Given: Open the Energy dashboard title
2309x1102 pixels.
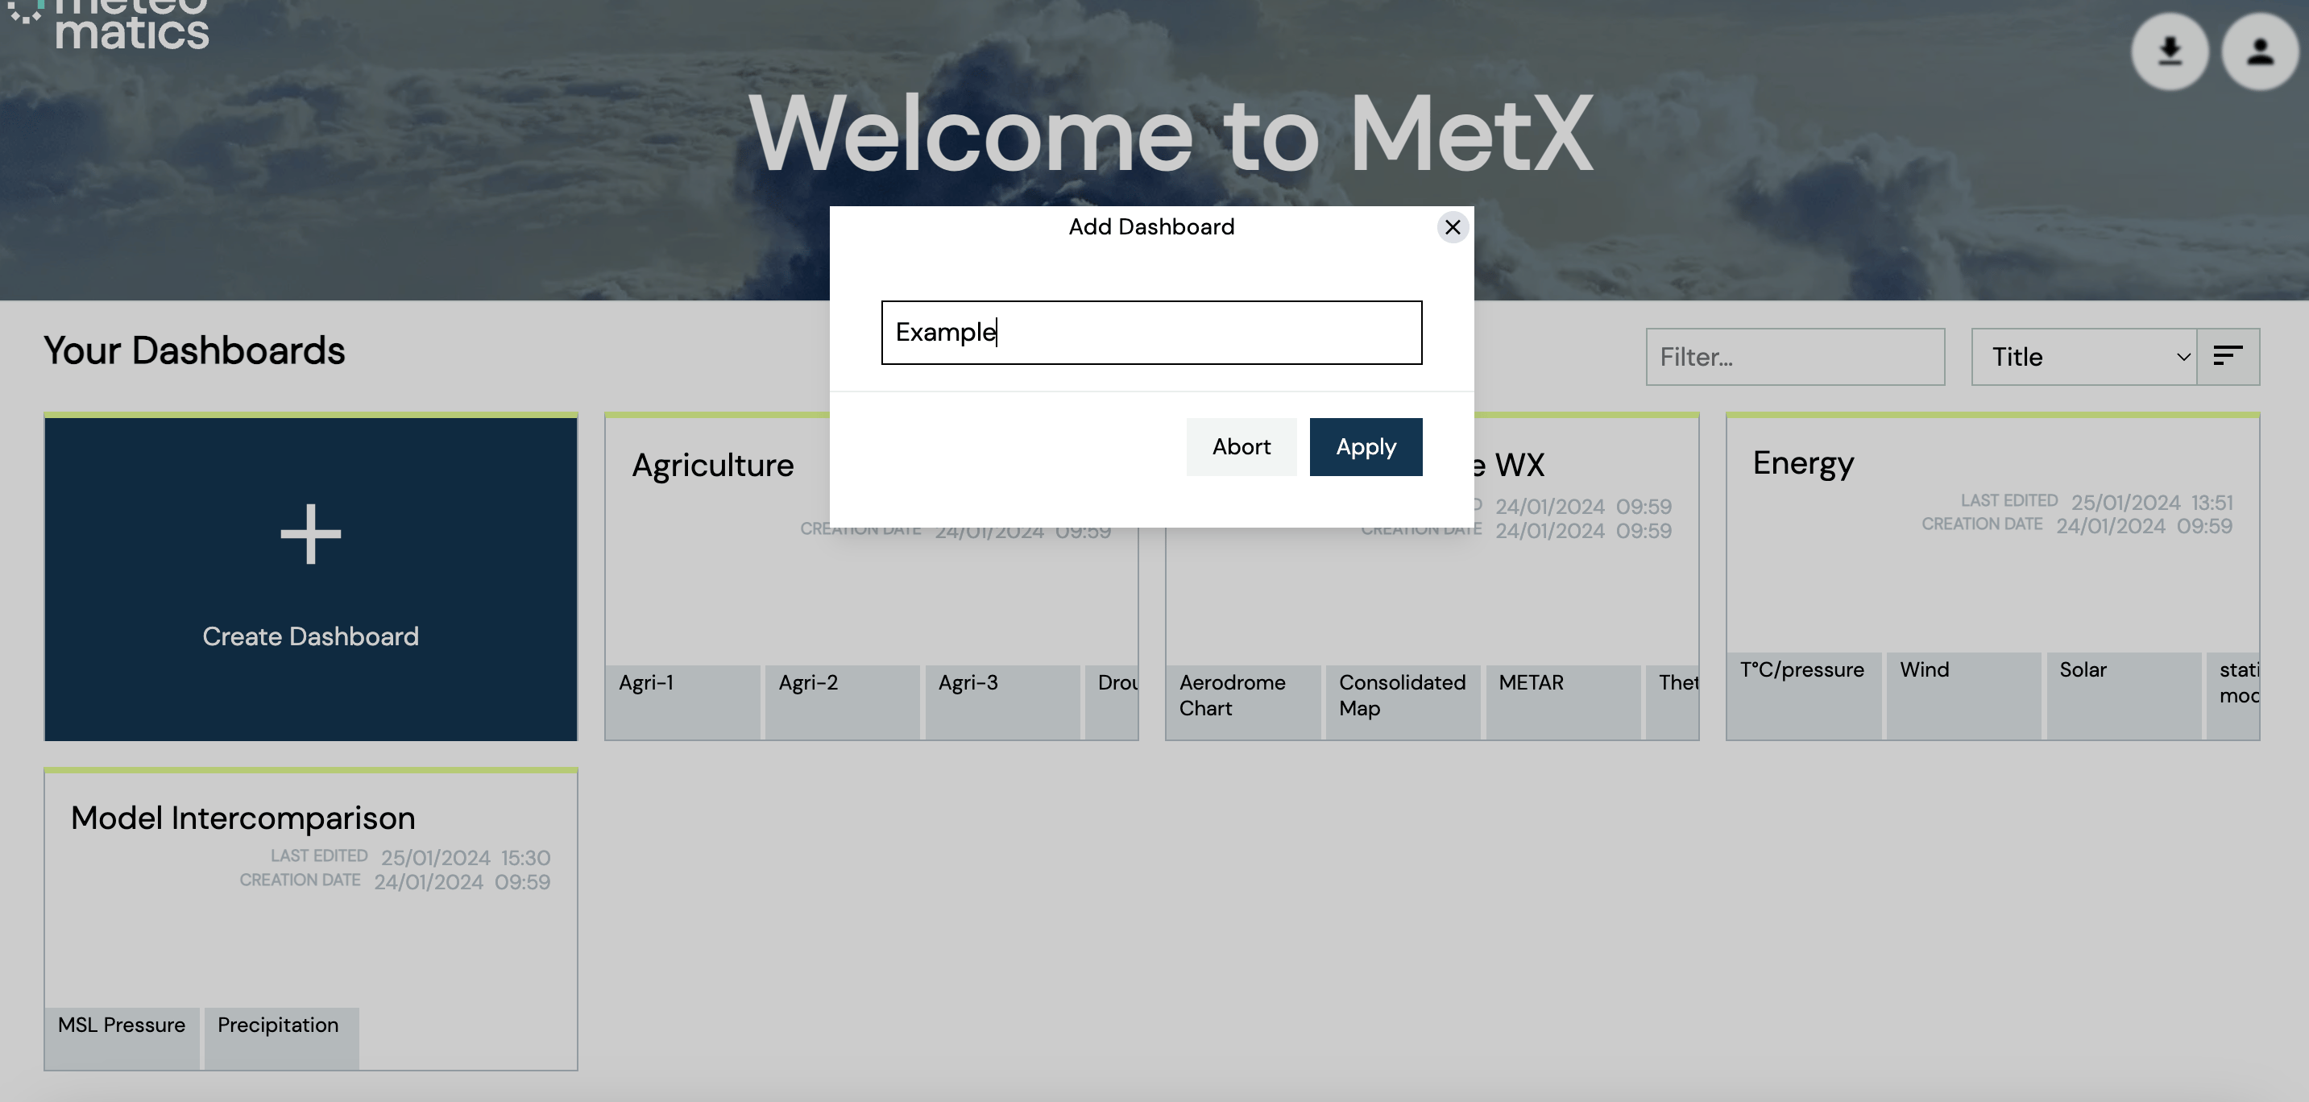Looking at the screenshot, I should (x=1802, y=463).
